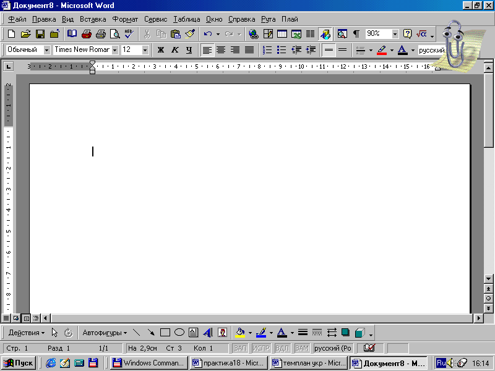Open the Формат menu

[125, 19]
